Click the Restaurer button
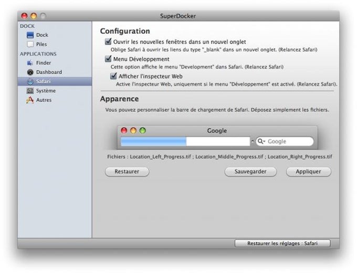 pyautogui.click(x=127, y=172)
